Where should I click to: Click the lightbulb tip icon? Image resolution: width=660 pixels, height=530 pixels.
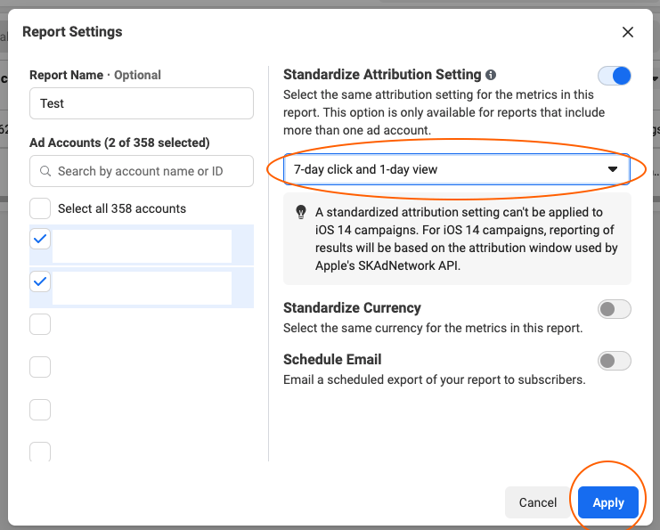[x=300, y=212]
